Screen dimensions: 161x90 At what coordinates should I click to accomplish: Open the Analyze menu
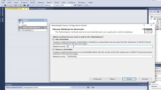72,2
